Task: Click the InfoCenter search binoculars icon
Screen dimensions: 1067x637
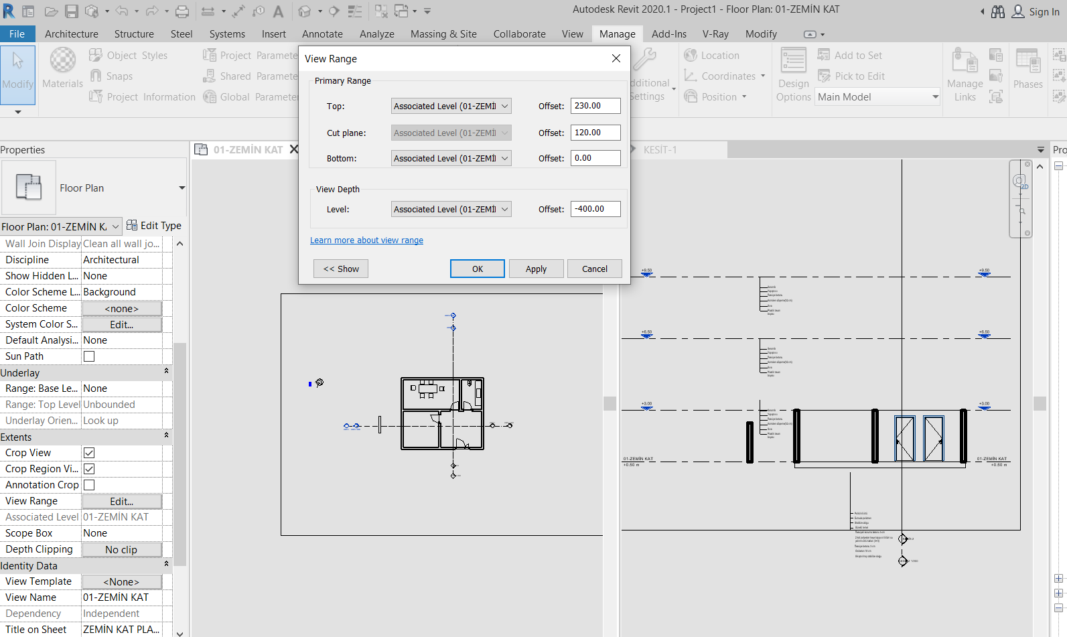Action: coord(998,11)
